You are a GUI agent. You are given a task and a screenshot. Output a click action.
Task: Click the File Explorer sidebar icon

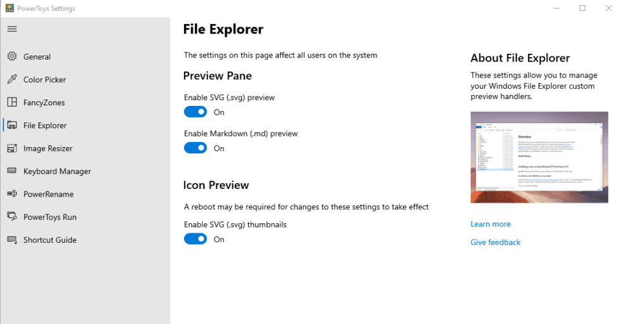[12, 125]
